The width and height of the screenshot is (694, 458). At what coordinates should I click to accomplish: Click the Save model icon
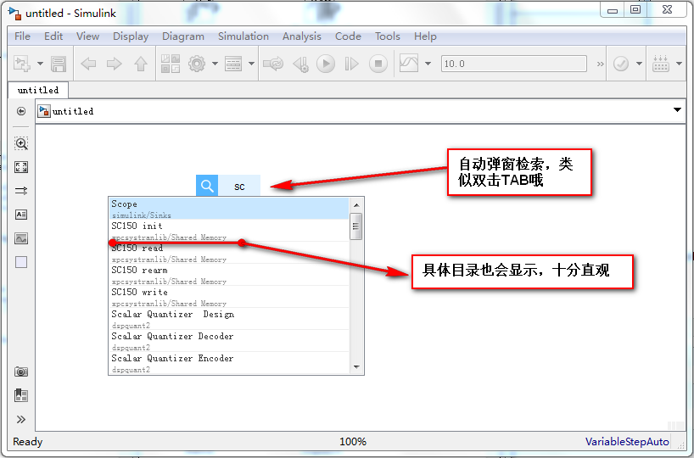tap(59, 64)
